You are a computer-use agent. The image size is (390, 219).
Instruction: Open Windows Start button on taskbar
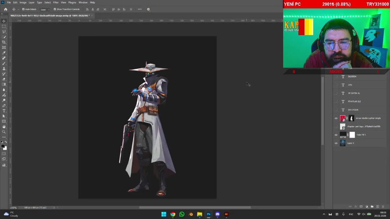point(164,214)
